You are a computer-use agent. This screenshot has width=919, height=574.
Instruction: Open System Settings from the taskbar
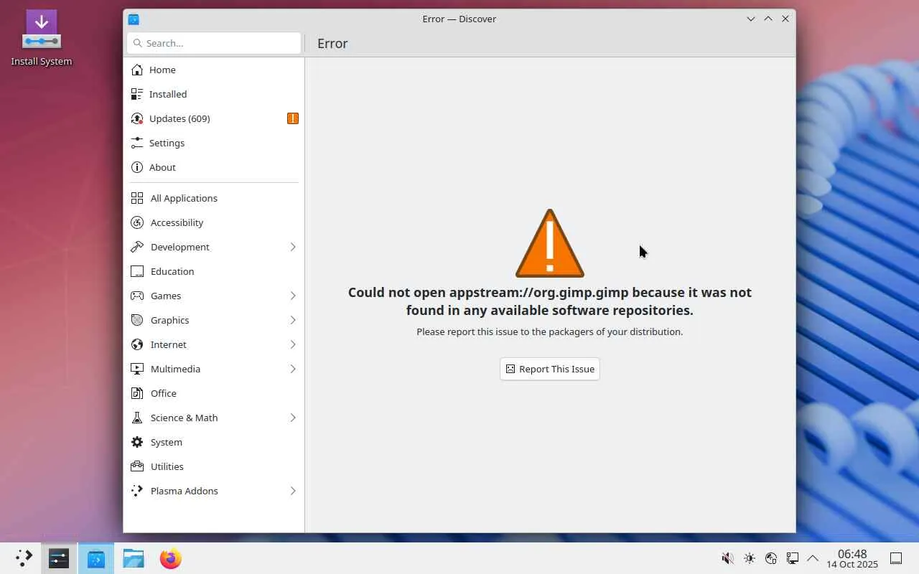[x=59, y=558]
